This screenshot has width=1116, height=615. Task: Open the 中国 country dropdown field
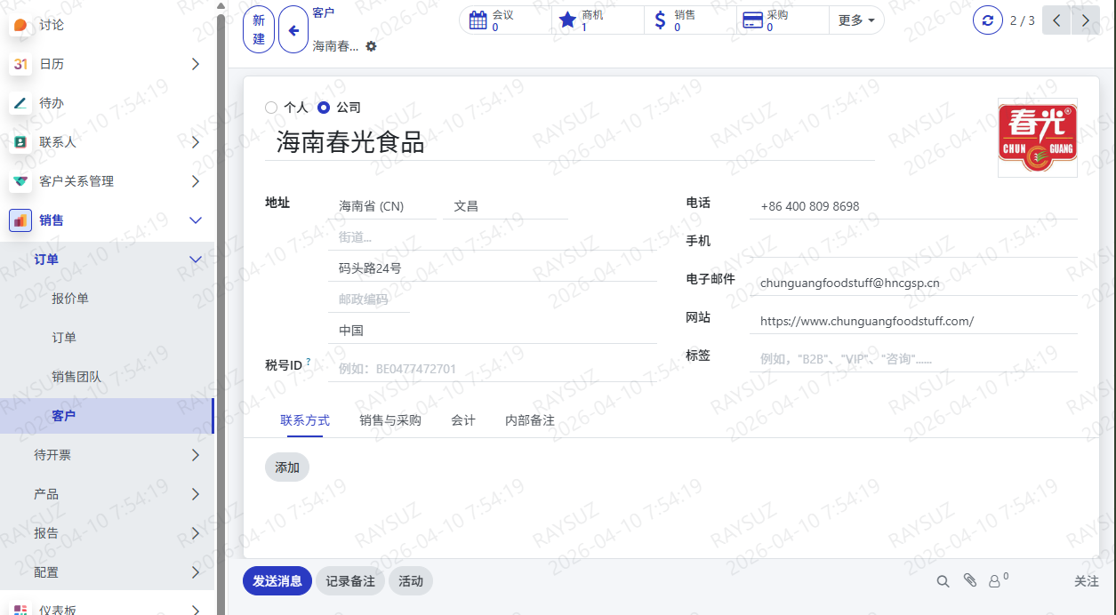pyautogui.click(x=493, y=331)
